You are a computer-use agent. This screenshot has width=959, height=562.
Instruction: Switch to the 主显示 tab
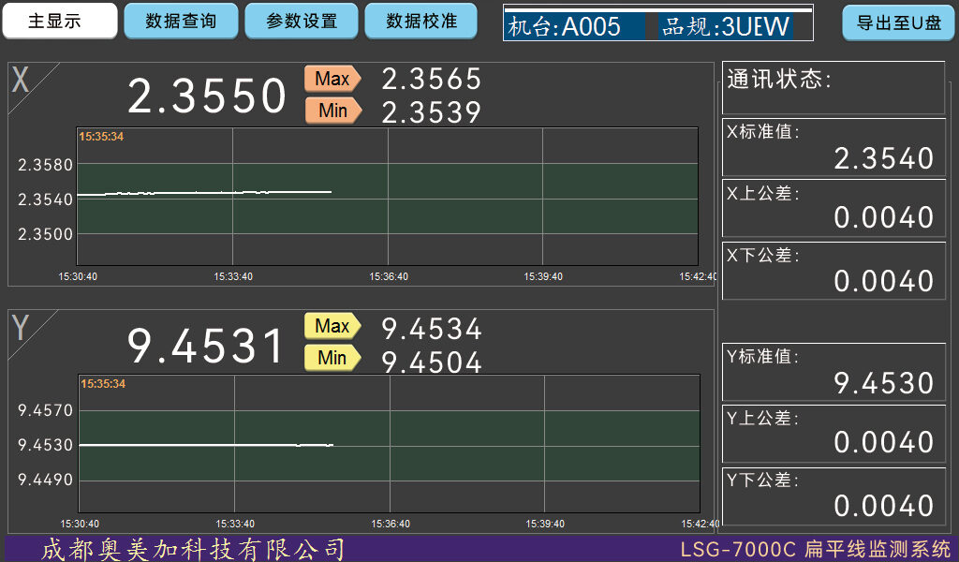(59, 21)
